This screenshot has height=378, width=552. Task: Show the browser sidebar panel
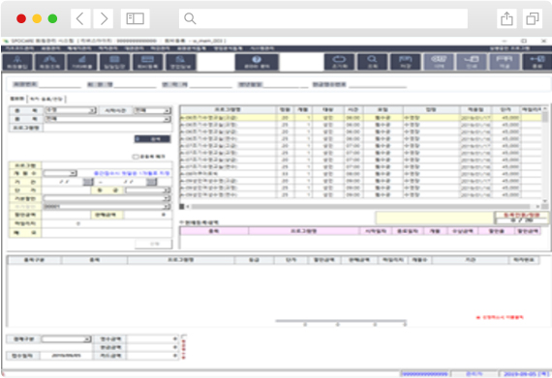pyautogui.click(x=136, y=18)
